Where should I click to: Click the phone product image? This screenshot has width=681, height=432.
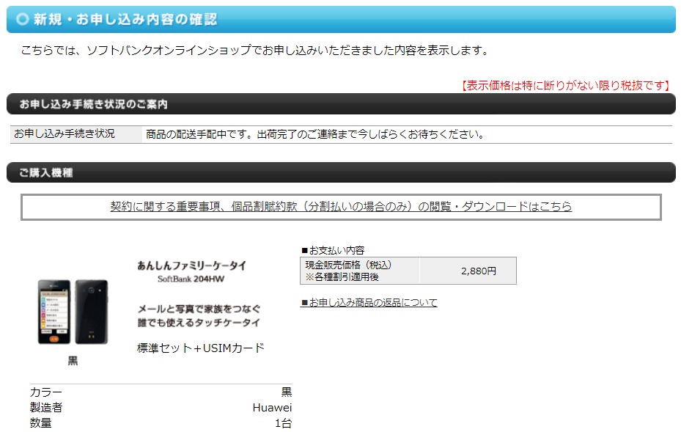(73, 312)
